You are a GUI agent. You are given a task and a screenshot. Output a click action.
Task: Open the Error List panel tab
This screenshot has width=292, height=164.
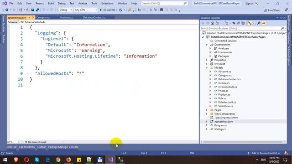11,147
